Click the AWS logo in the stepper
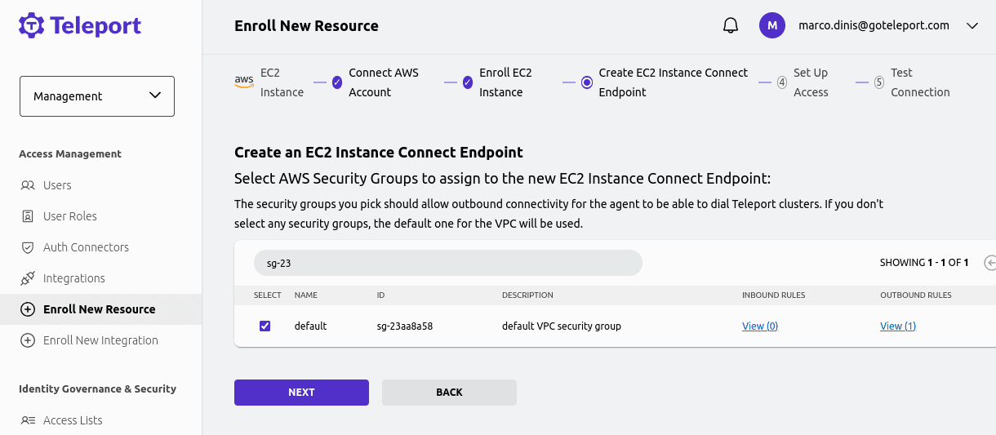This screenshot has width=996, height=435. (244, 82)
